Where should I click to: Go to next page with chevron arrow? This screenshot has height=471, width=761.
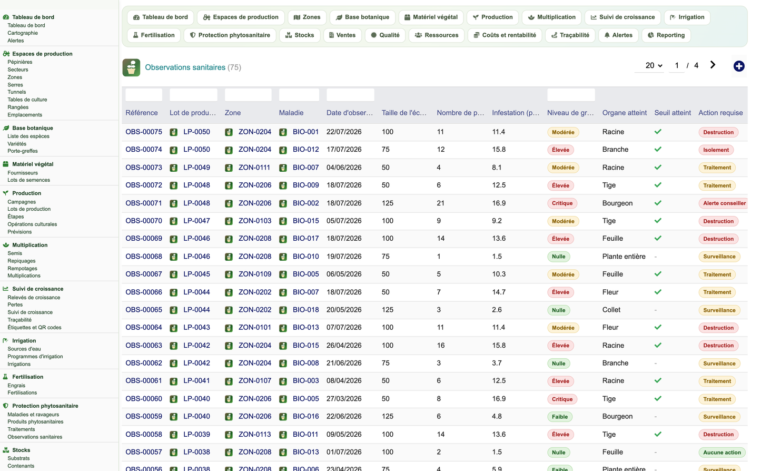tap(713, 65)
